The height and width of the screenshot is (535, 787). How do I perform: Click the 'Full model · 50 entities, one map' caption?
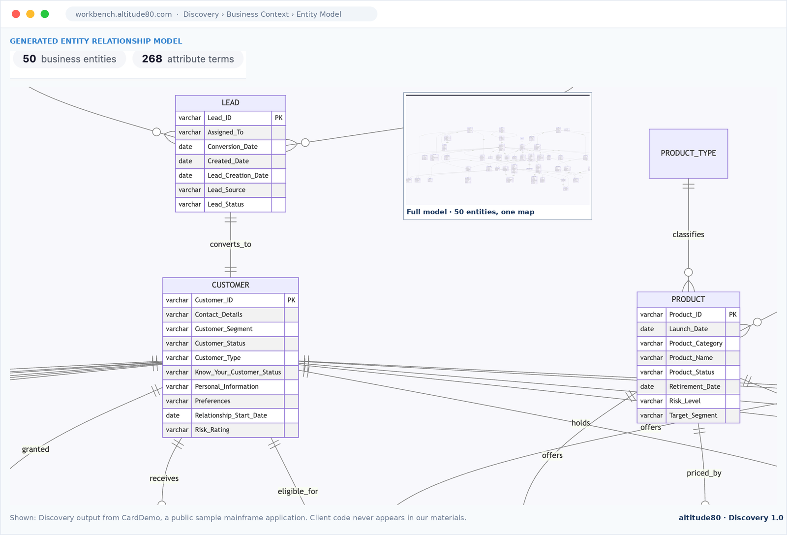(470, 212)
